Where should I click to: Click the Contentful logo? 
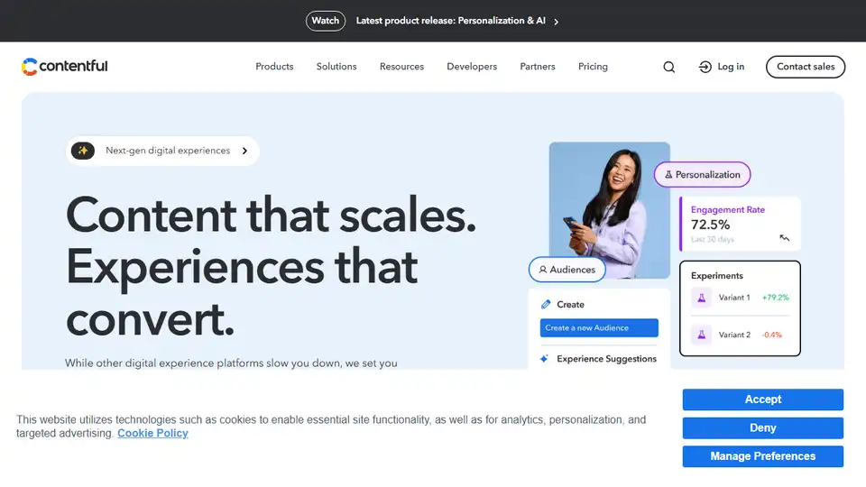click(x=65, y=66)
